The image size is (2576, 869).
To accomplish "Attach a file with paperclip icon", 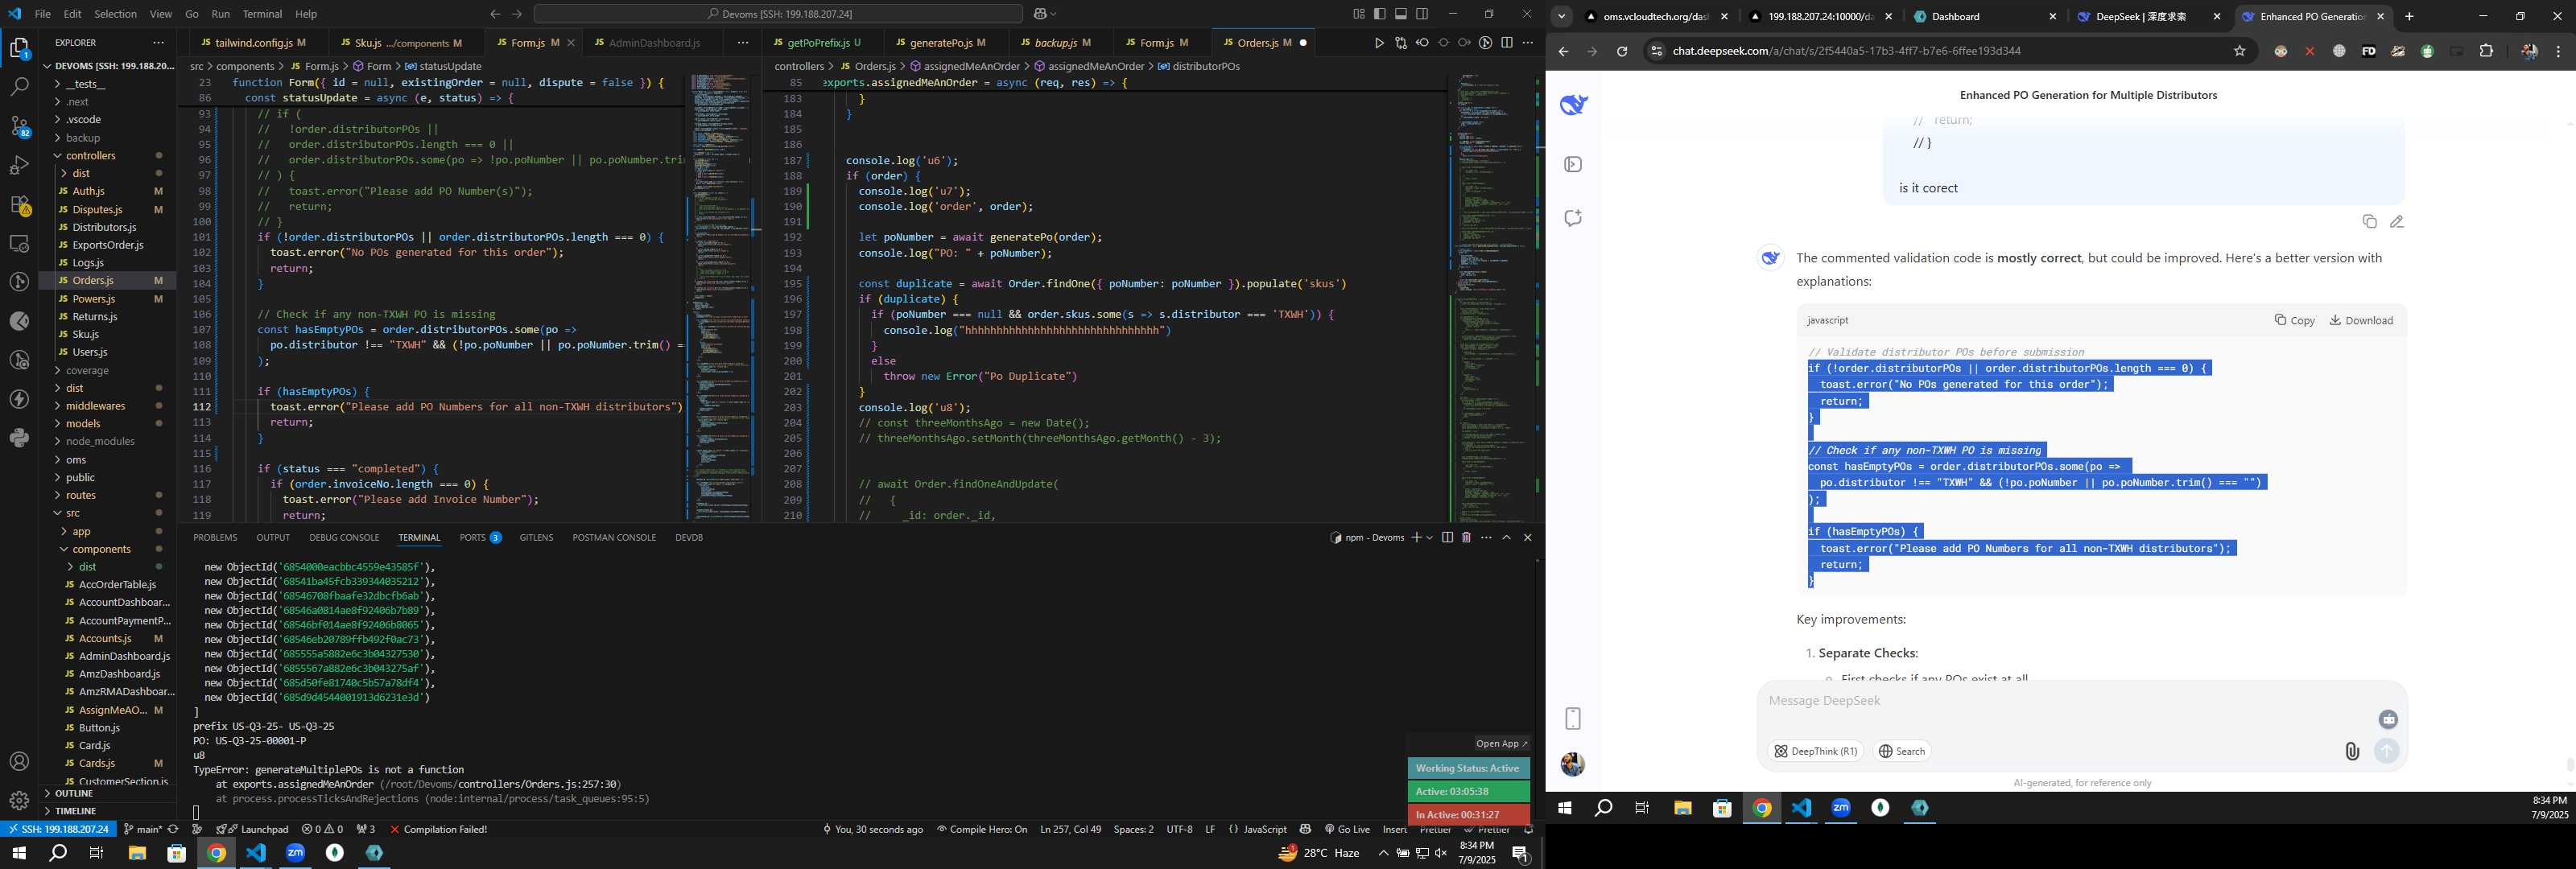I will click(2352, 751).
